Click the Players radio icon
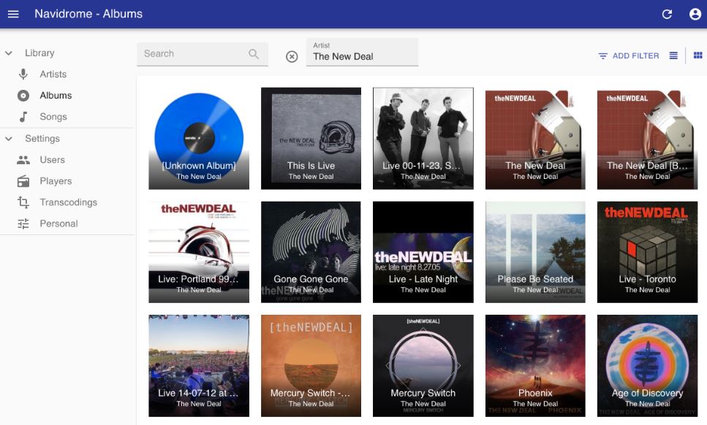 pyautogui.click(x=23, y=181)
